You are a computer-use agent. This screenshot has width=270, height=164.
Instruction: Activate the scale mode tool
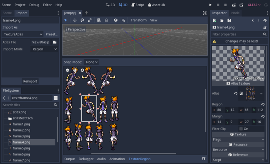point(90,20)
